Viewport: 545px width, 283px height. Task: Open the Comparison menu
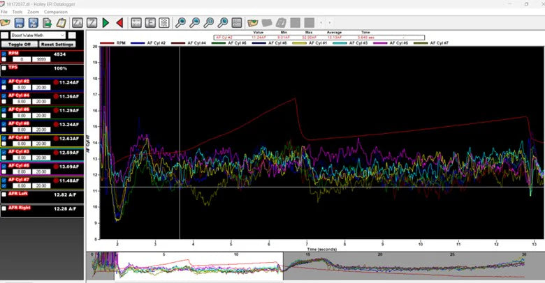[x=56, y=12]
